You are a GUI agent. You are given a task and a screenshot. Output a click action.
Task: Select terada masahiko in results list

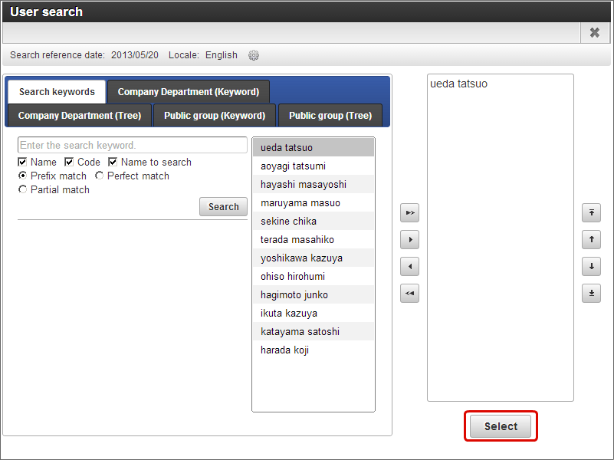[314, 240]
